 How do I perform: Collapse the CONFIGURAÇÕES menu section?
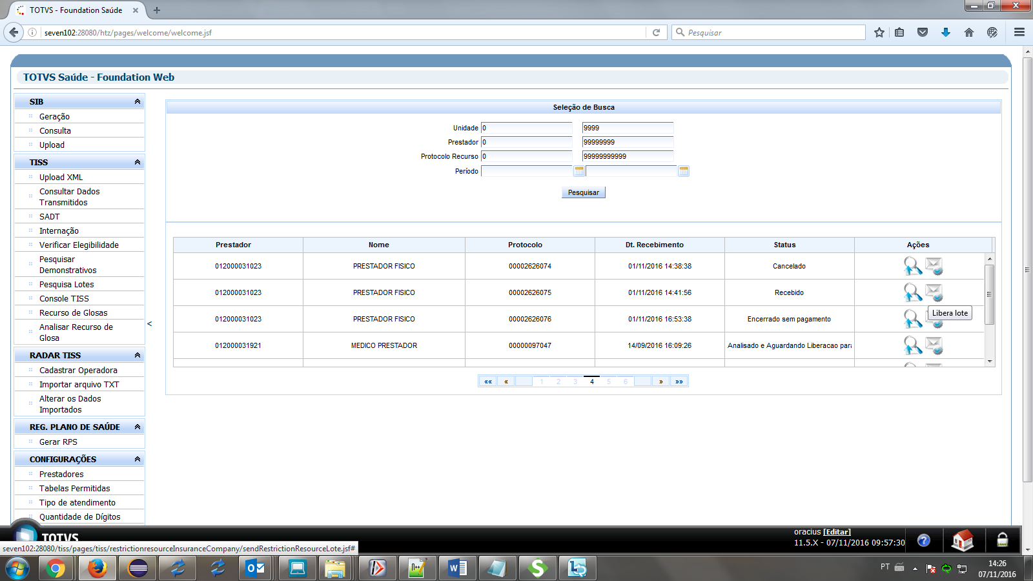coord(138,459)
